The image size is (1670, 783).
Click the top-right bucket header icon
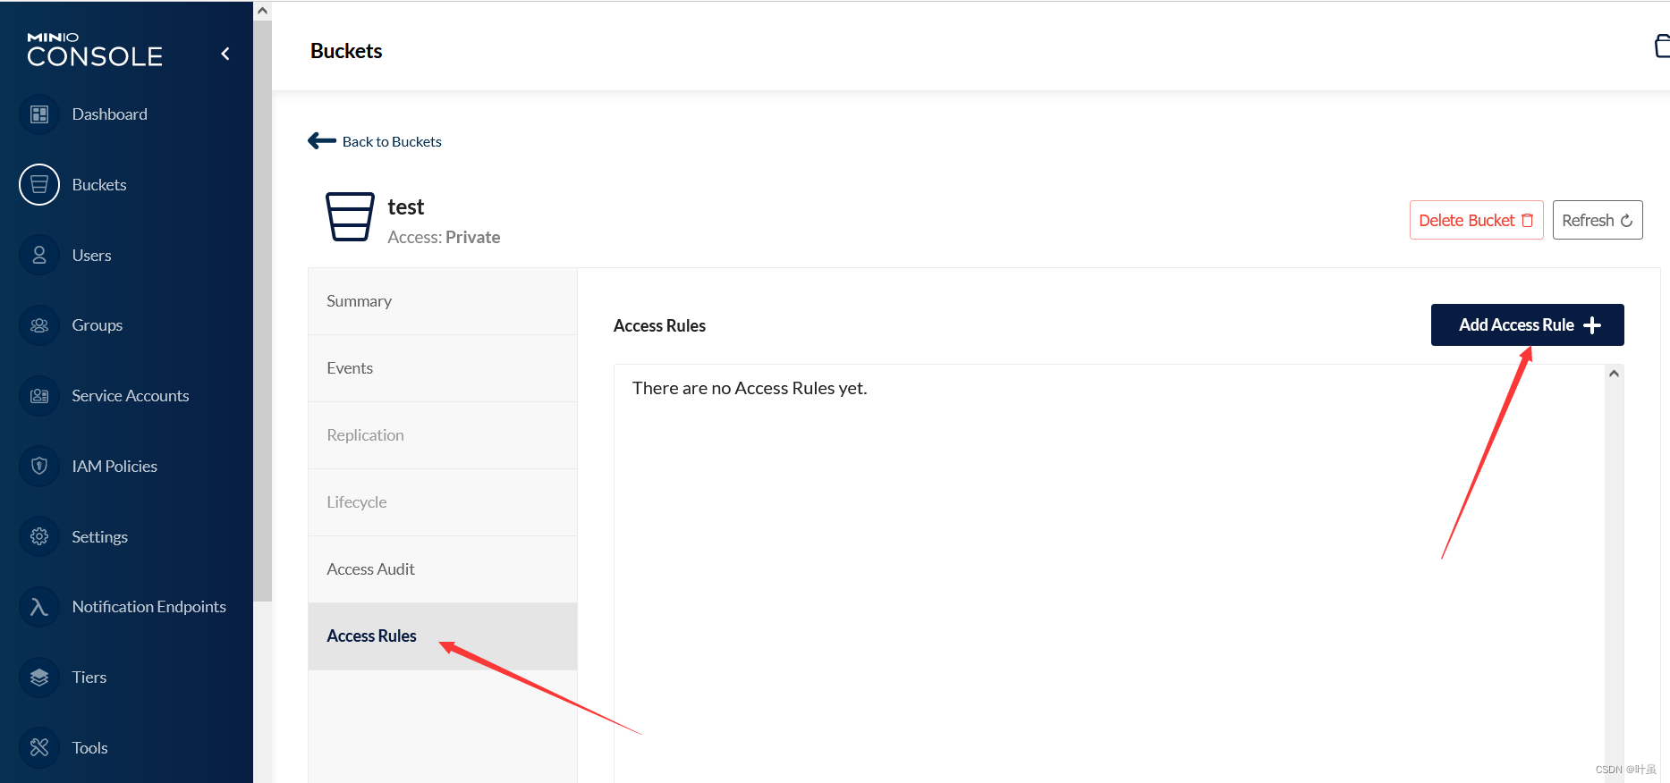pos(1662,46)
